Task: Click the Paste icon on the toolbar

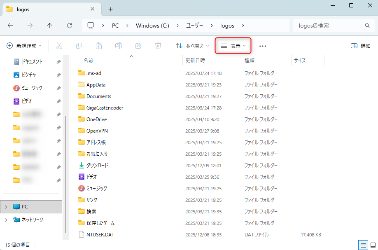Action: (99, 46)
